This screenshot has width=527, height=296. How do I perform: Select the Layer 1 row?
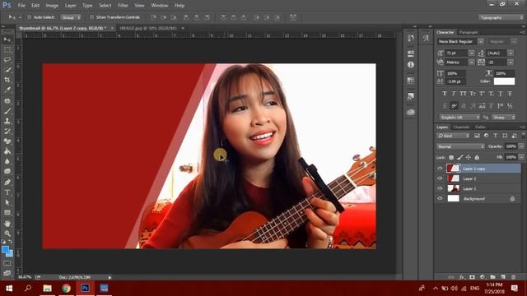[478, 188]
